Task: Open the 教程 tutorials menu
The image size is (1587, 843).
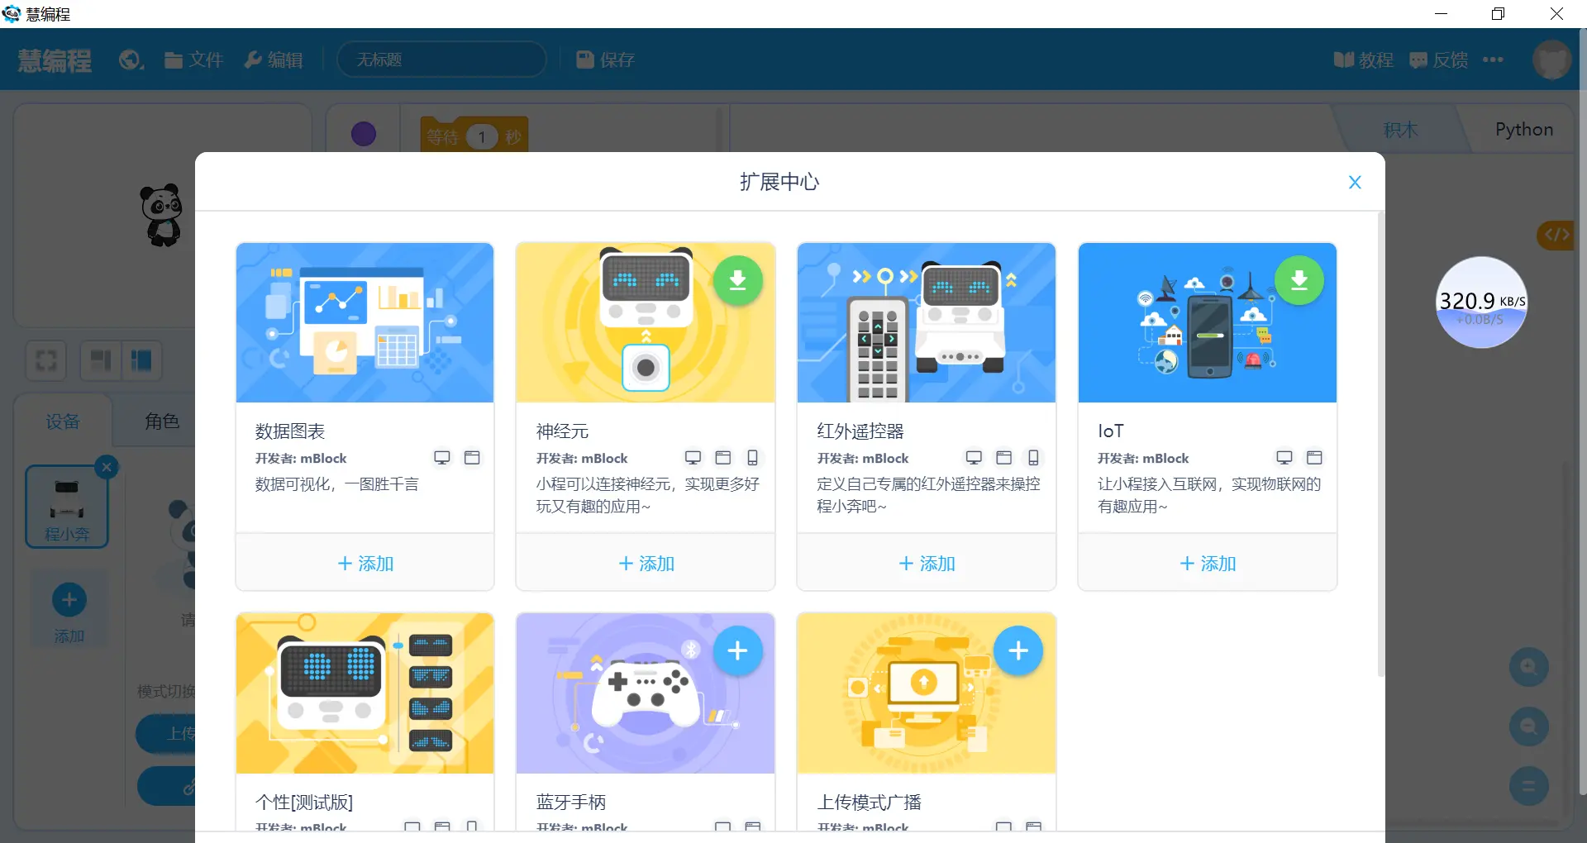Action: pos(1364,60)
